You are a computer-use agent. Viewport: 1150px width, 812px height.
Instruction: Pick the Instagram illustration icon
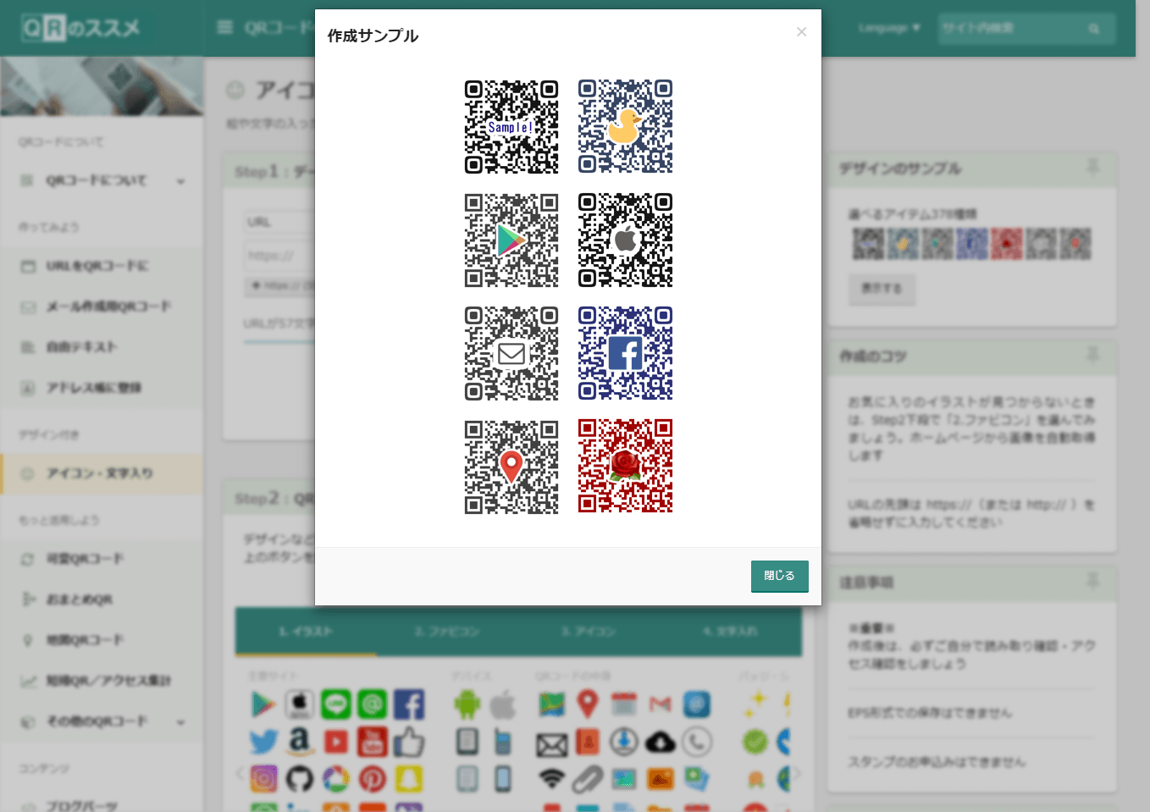coord(263,778)
